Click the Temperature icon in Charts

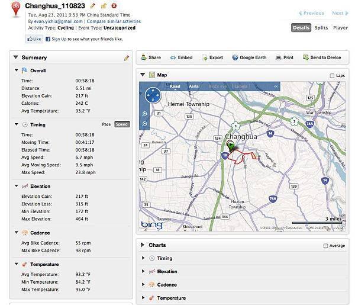[x=151, y=298]
